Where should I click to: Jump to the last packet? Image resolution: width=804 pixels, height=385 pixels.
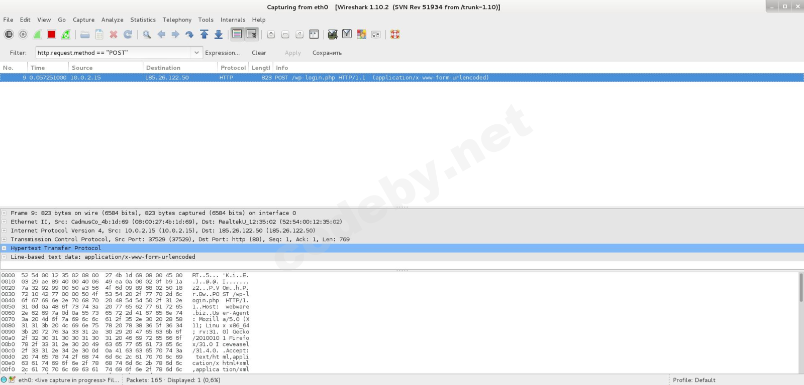[219, 35]
